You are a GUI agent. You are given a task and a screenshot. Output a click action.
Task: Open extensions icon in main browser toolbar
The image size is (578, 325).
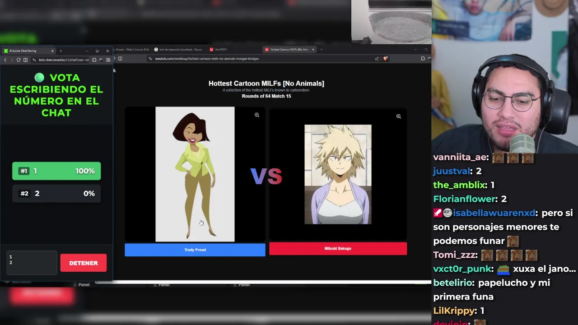[423, 58]
